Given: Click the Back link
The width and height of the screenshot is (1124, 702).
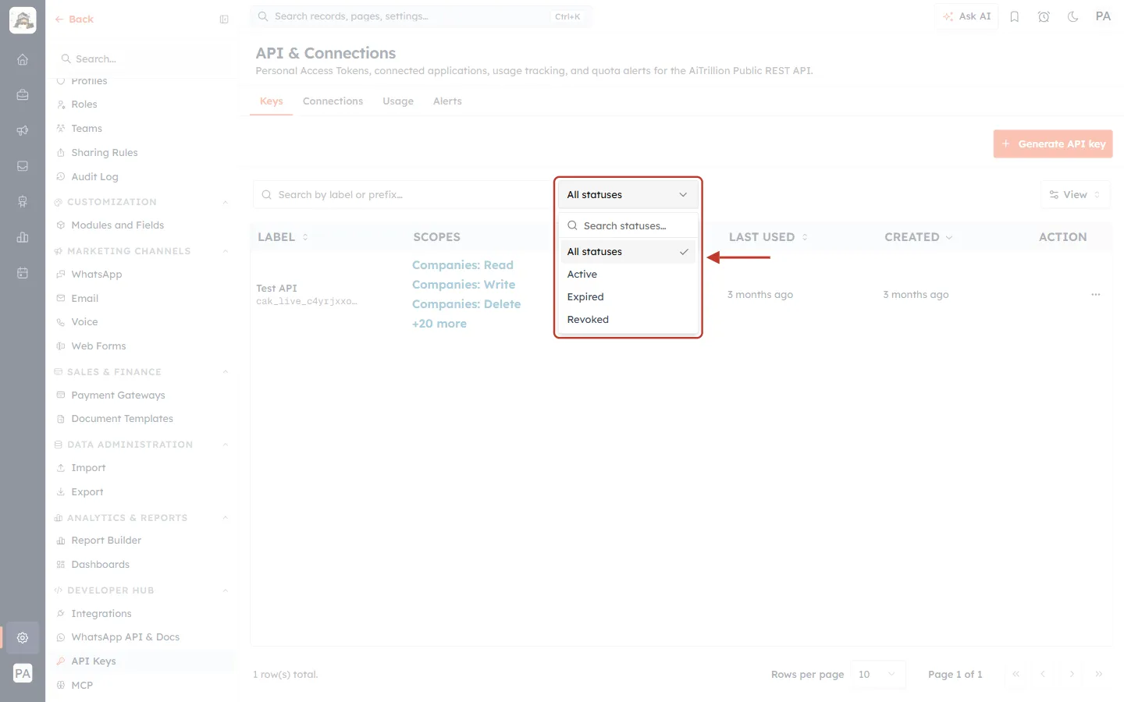Looking at the screenshot, I should point(74,19).
